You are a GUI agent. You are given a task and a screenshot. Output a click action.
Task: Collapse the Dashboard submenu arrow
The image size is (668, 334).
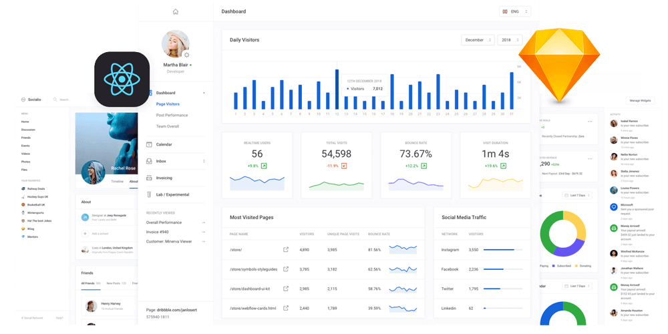(x=204, y=93)
